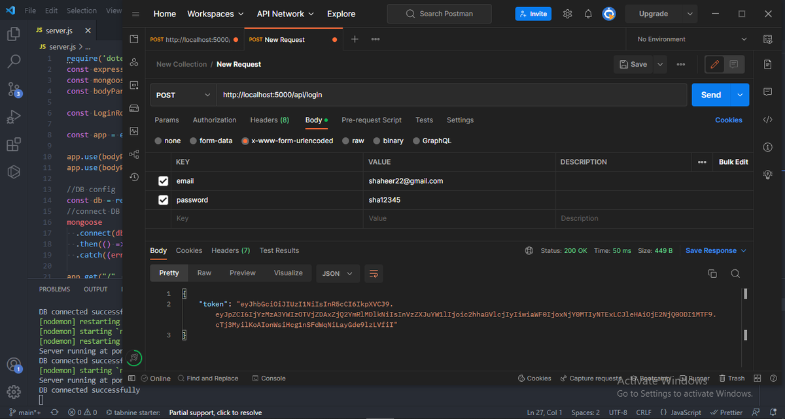Viewport: 785px width, 419px height.
Task: Open VS Code Run and Debug view
Action: (14, 117)
